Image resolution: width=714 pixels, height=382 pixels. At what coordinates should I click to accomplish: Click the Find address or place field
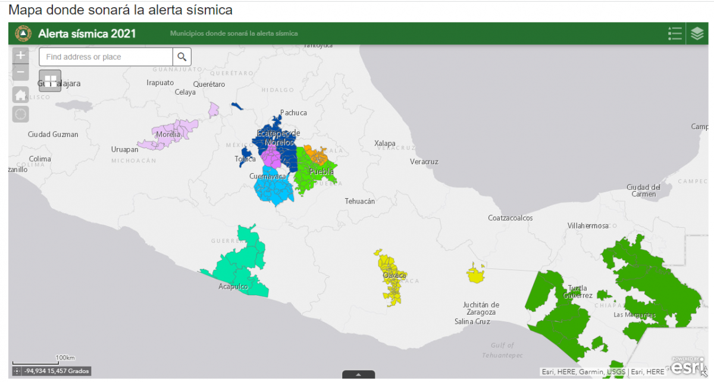tap(106, 57)
